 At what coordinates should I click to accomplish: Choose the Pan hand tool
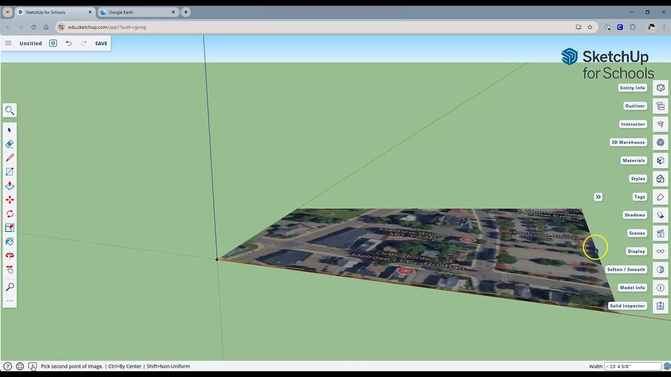pos(9,270)
